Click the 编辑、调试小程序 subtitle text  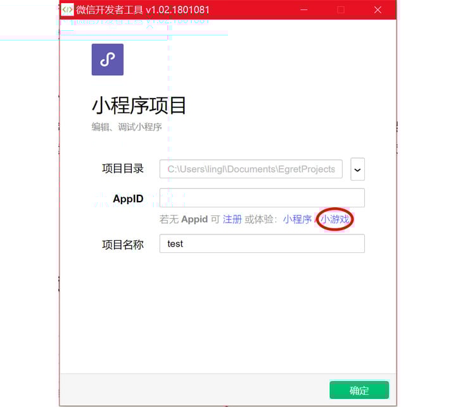[127, 127]
